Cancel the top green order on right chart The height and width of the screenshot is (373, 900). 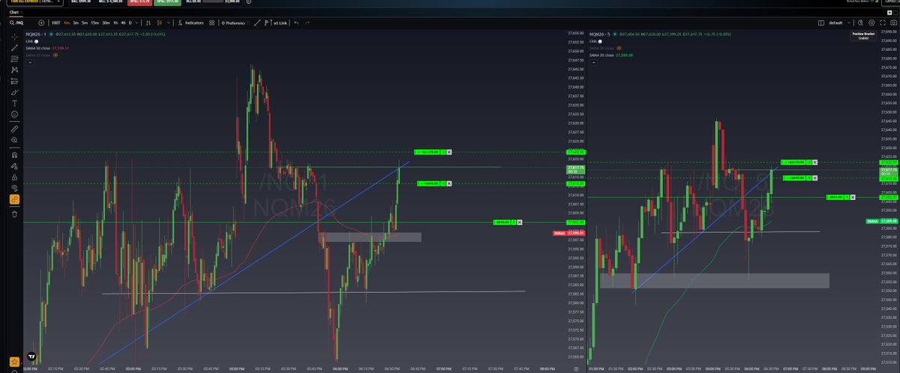pyautogui.click(x=816, y=162)
